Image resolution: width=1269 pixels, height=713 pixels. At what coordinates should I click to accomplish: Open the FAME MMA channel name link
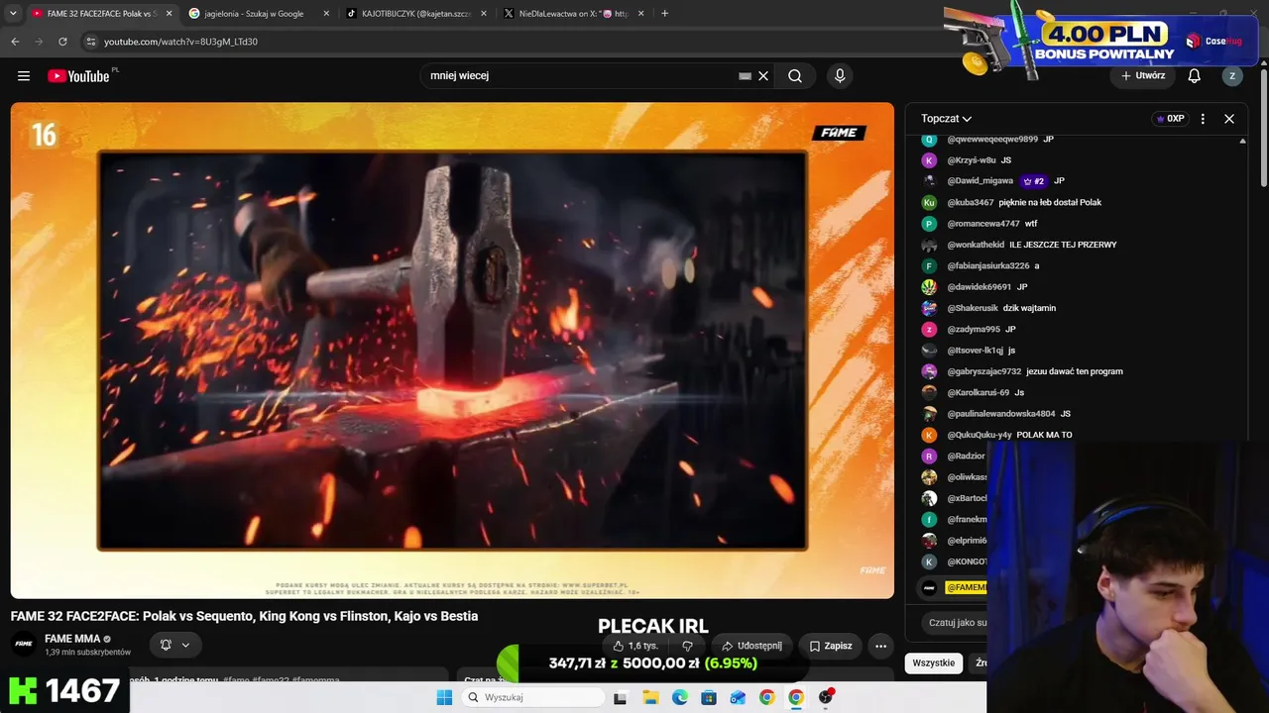point(72,639)
